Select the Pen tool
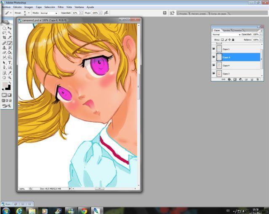 pyautogui.click(x=4, y=67)
